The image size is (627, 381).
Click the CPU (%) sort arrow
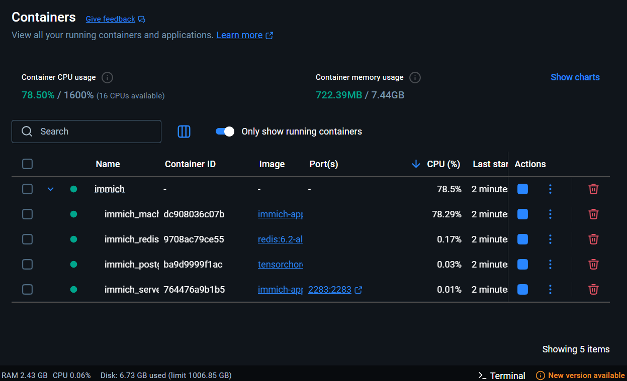(416, 164)
